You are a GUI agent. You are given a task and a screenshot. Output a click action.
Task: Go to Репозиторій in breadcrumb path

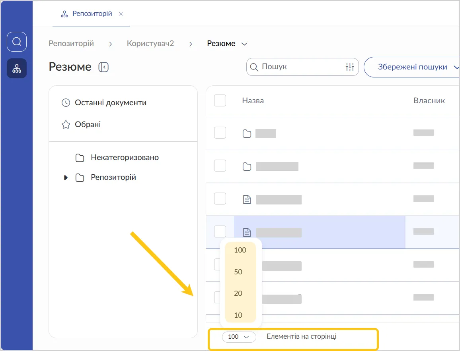(71, 44)
